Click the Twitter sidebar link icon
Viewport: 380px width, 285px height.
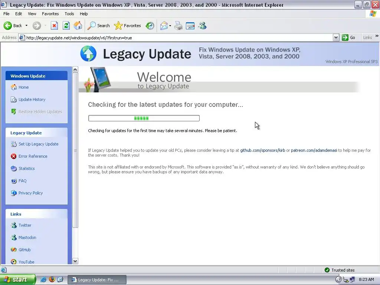(x=14, y=225)
